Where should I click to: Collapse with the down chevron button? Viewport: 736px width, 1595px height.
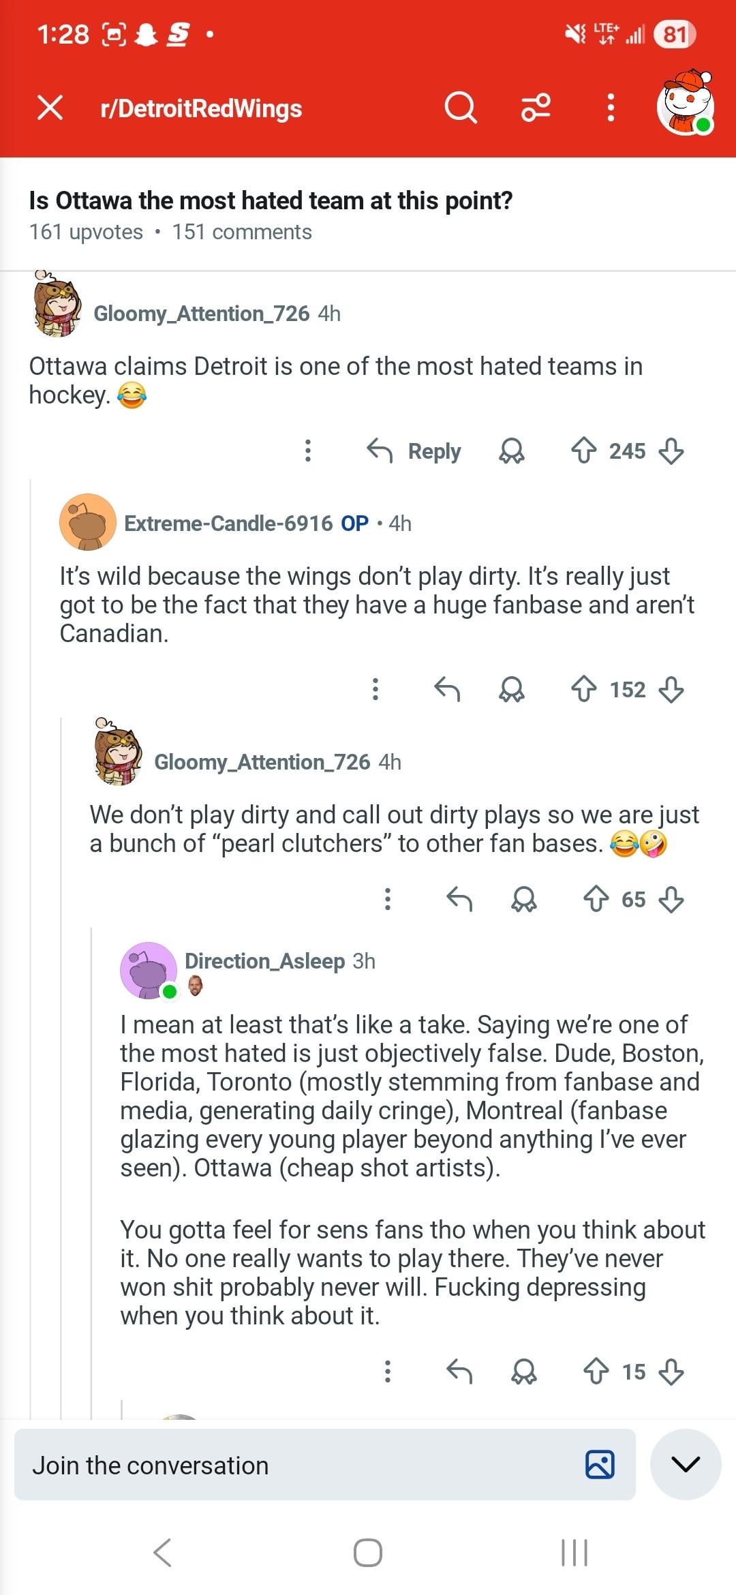point(686,1465)
